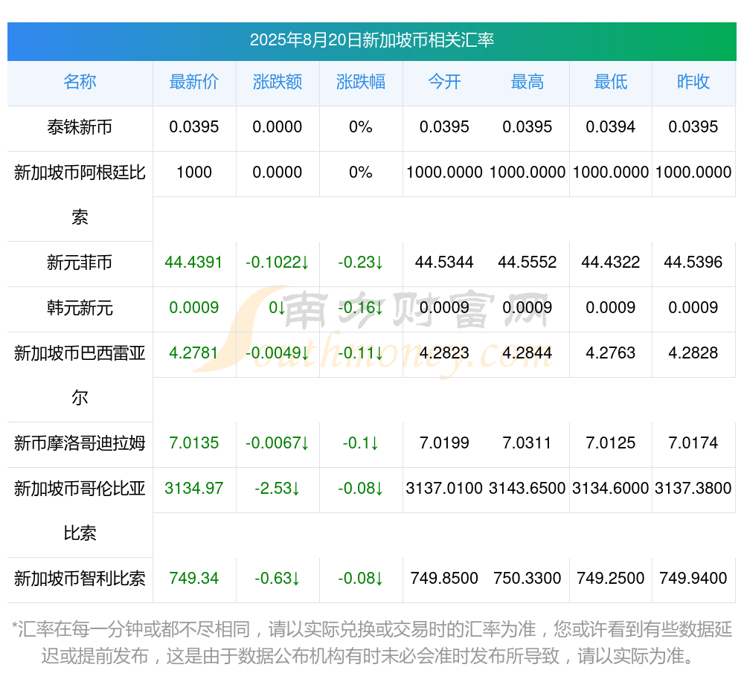Click the exchange rate disclaimer footnote
744x679 pixels.
click(x=371, y=643)
